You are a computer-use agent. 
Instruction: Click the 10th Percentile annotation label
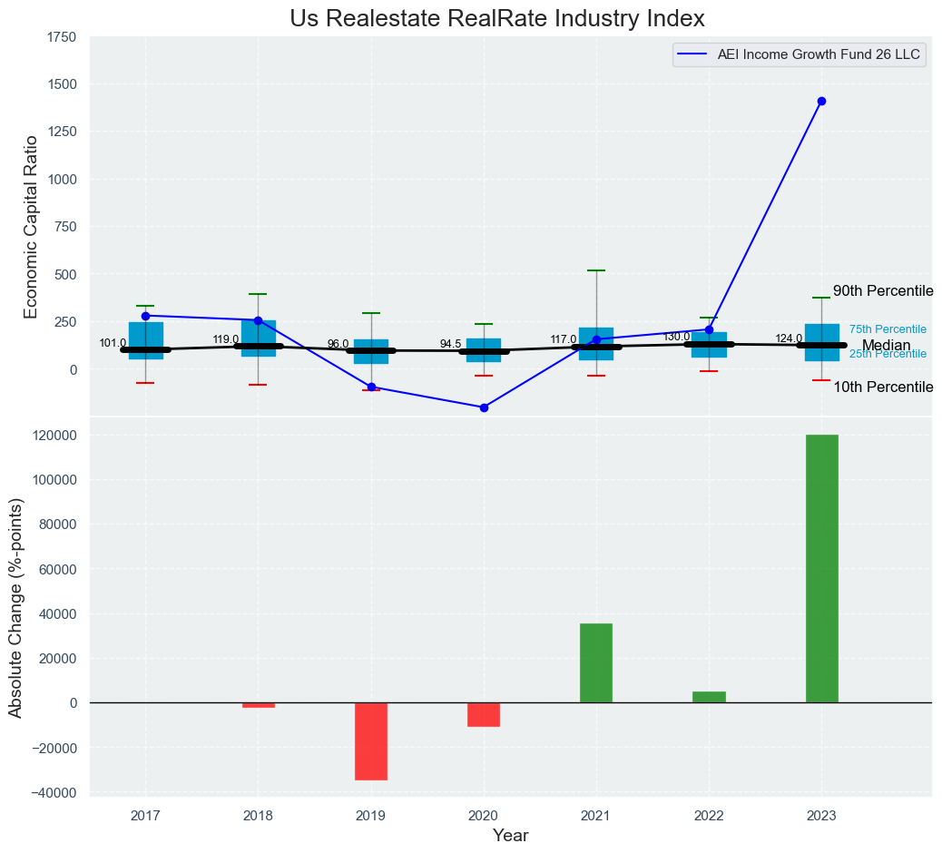pos(883,387)
